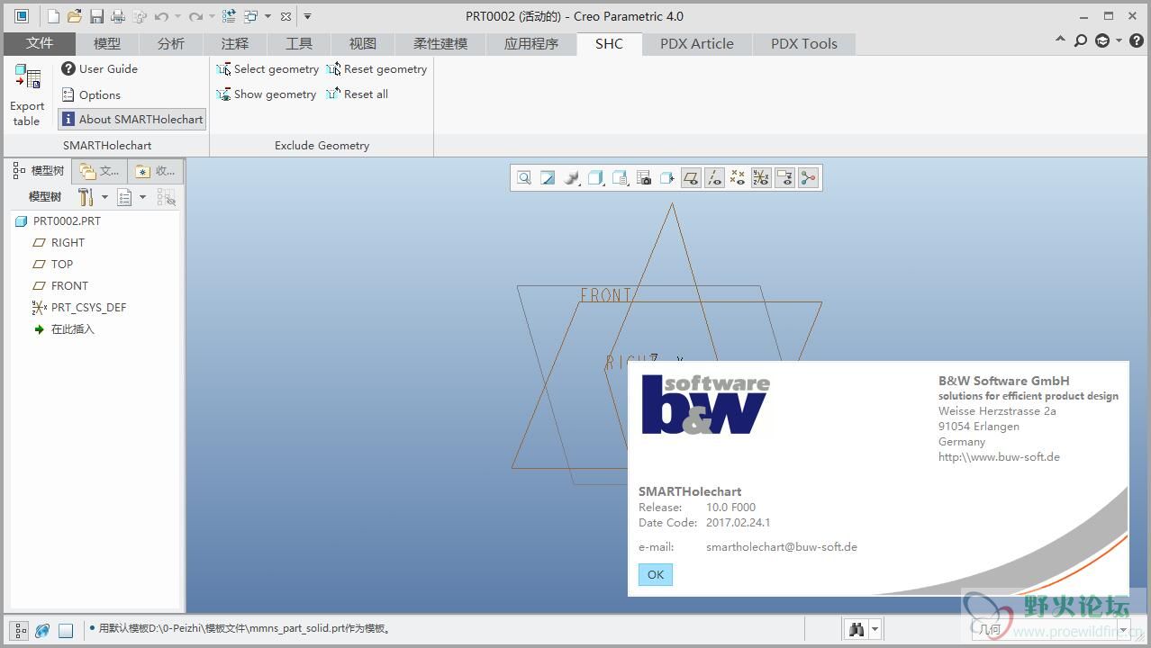Open the Undo history dropdown arrow

[x=177, y=16]
